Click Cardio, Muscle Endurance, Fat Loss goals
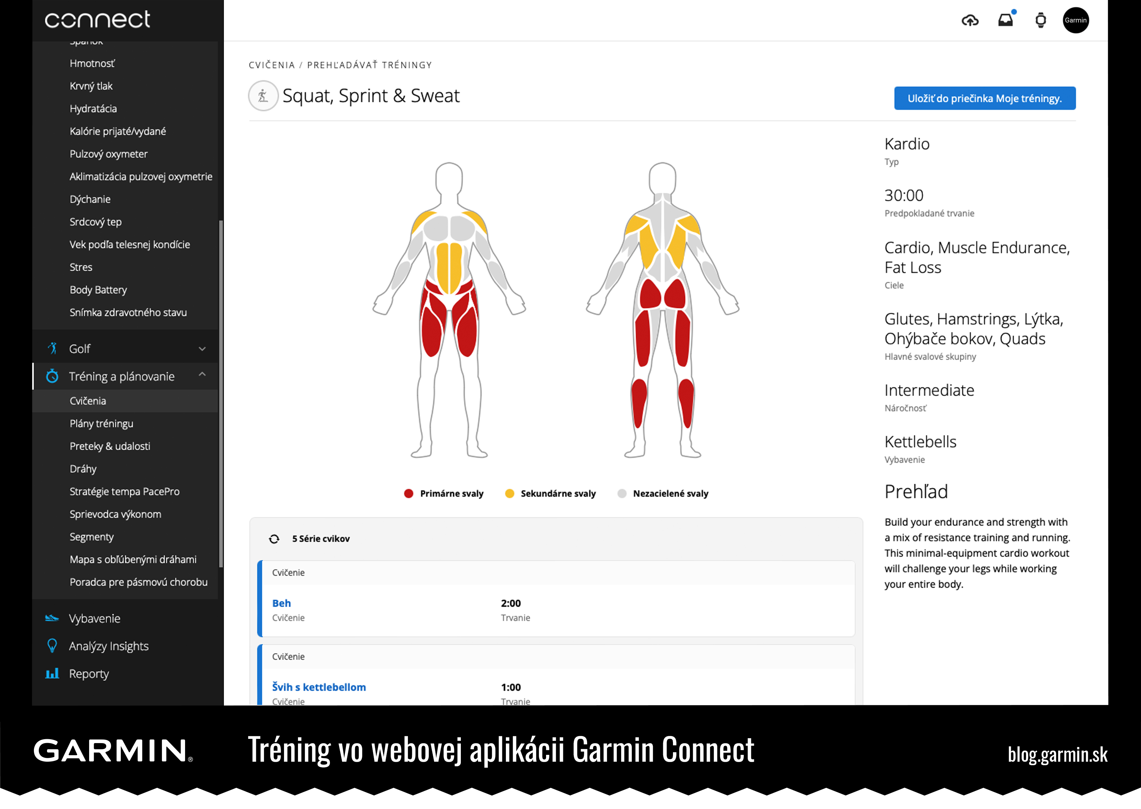Viewport: 1141px width, 809px height. tap(977, 258)
